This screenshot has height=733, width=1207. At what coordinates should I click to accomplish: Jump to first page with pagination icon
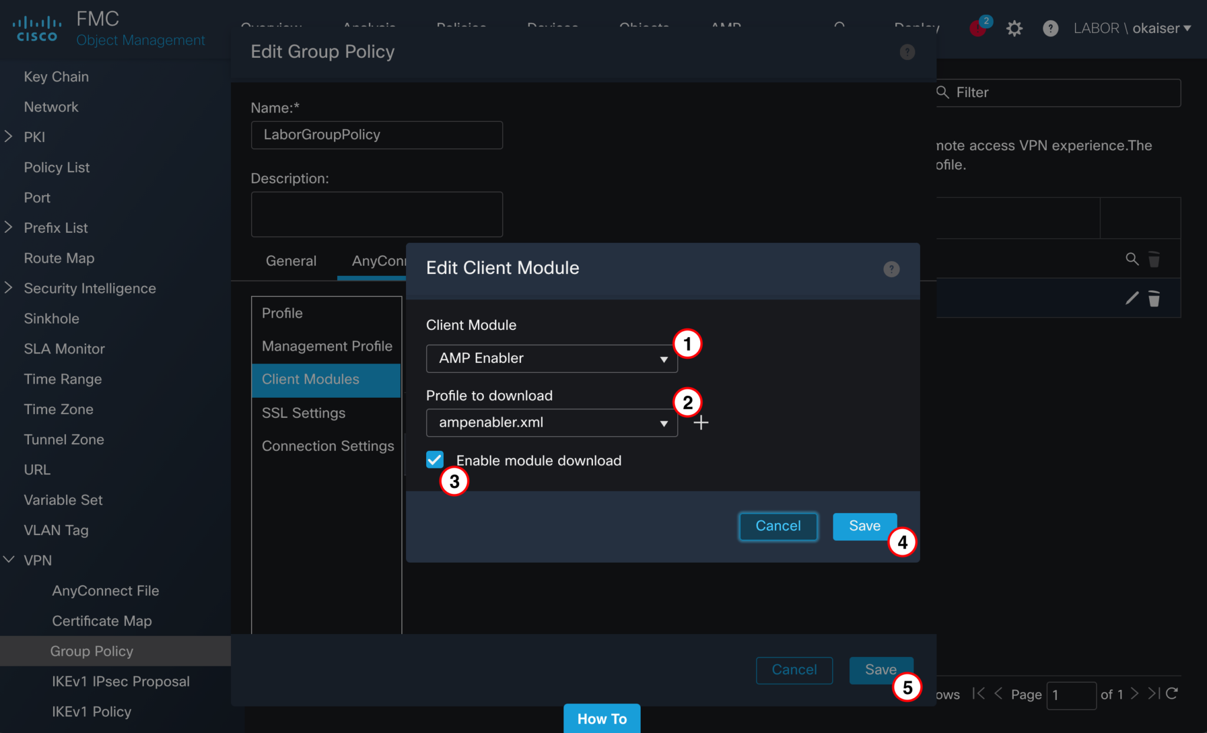[980, 694]
